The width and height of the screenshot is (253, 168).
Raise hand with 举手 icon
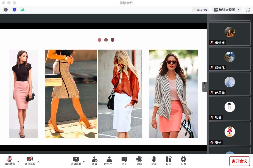(154, 161)
